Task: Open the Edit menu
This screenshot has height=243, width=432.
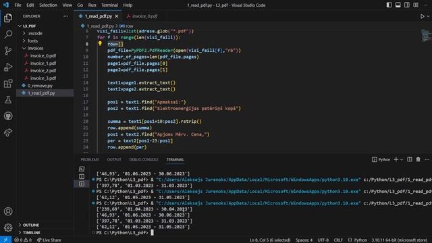Action: click(30, 5)
